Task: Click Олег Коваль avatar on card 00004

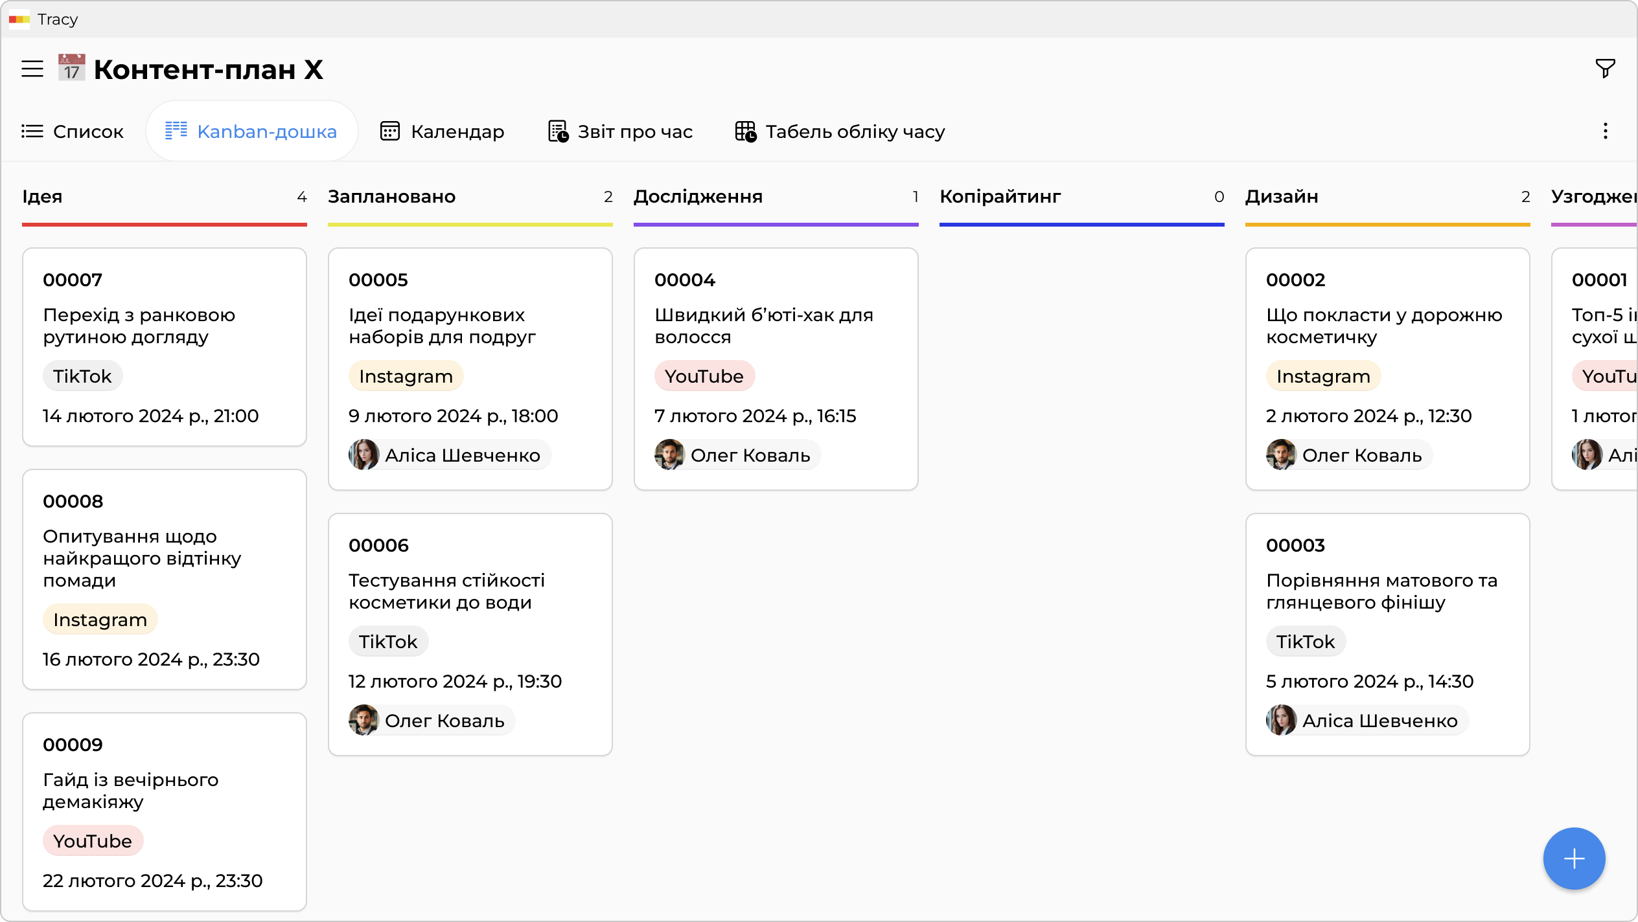Action: coord(669,455)
